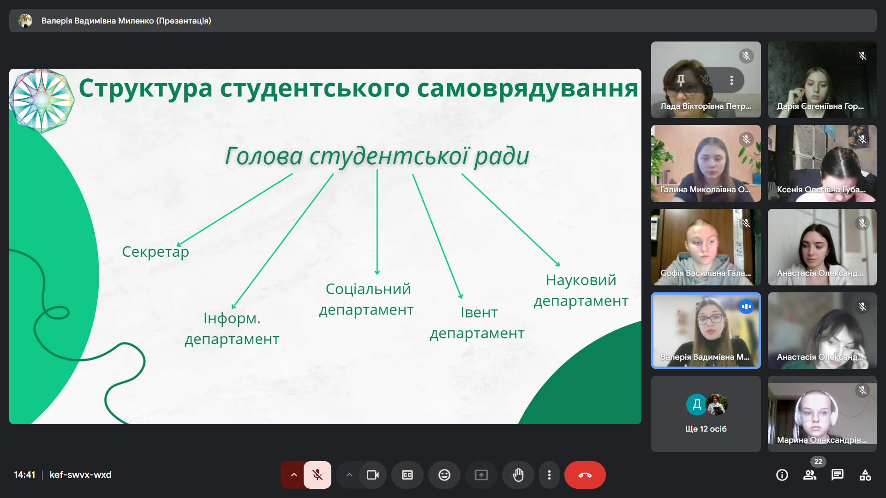The image size is (886, 498).
Task: Click Марина Олександрівна's video thumbnail
Action: [822, 414]
